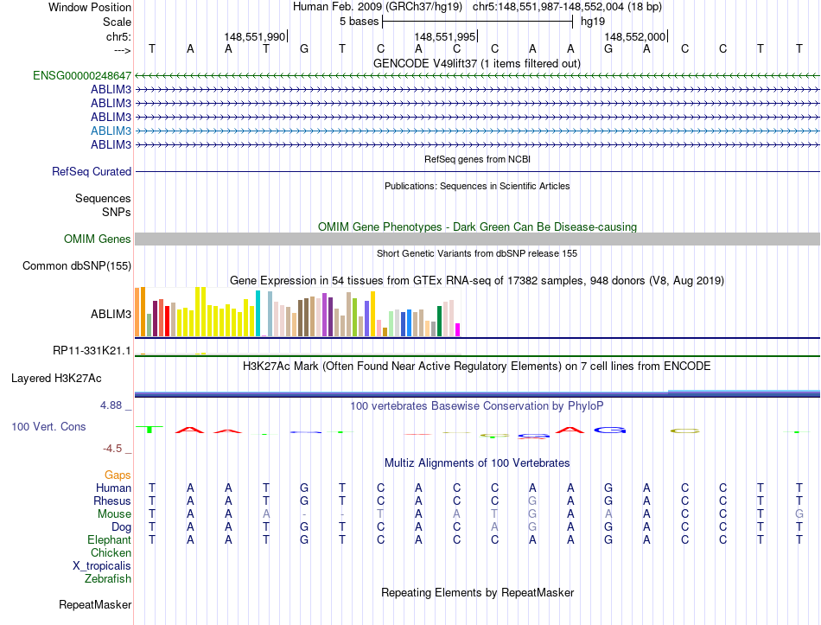Image resolution: width=821 pixels, height=625 pixels.
Task: Click the RefSeq genes from NCBI title
Action: pos(477,159)
